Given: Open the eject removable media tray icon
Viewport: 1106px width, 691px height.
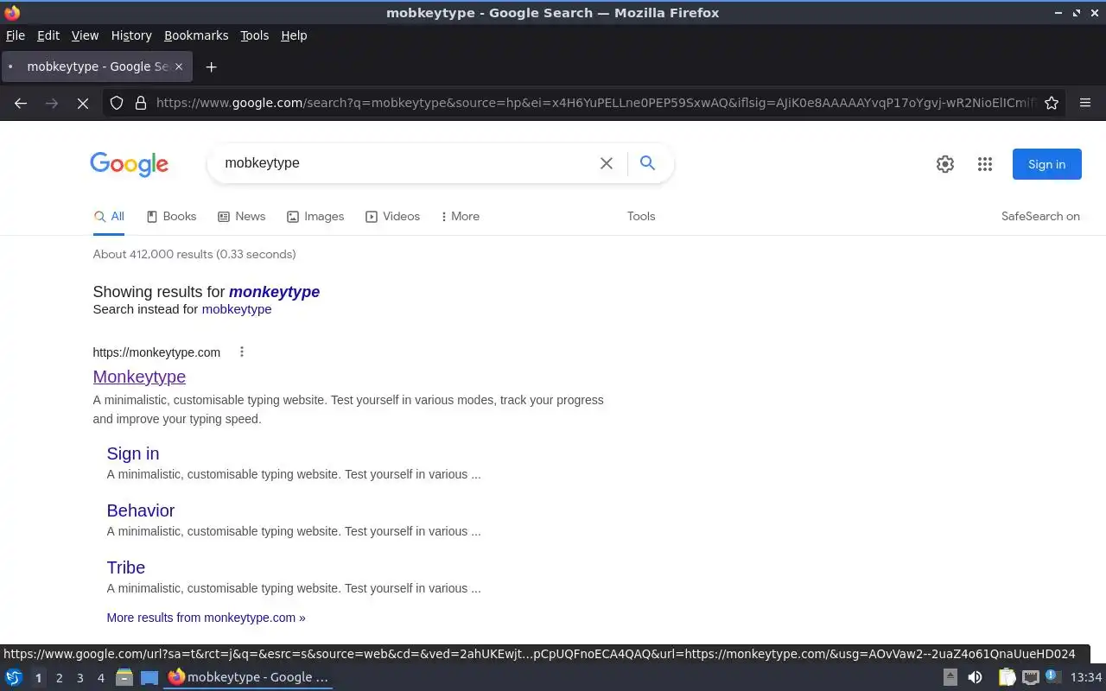Looking at the screenshot, I should (950, 677).
